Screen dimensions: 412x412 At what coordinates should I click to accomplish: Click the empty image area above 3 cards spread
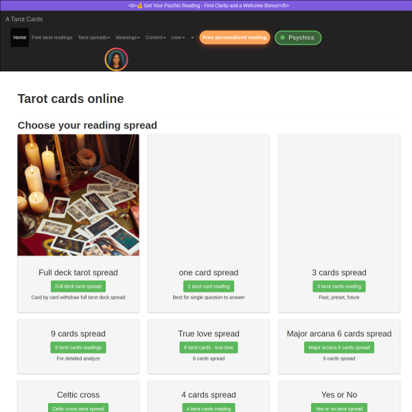(339, 195)
